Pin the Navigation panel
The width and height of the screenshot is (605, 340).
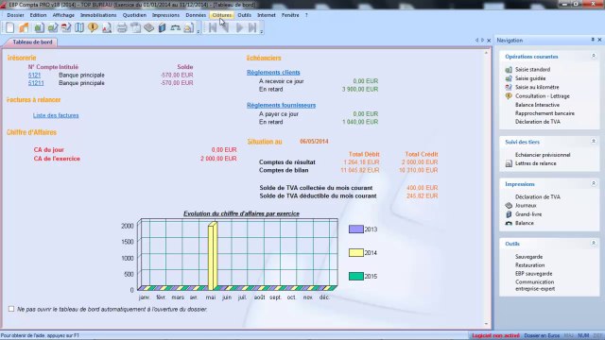click(593, 40)
